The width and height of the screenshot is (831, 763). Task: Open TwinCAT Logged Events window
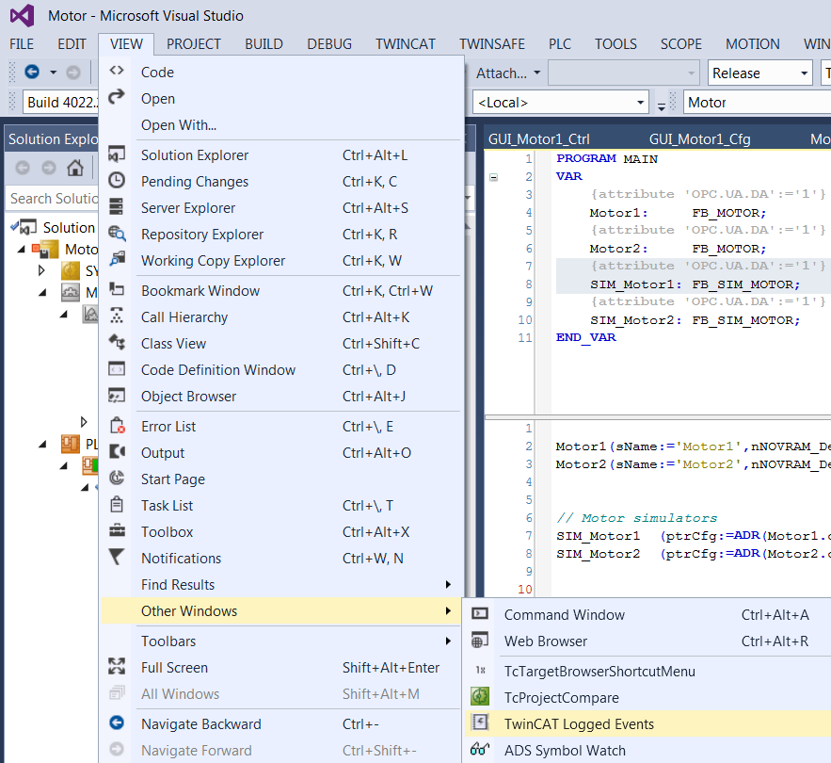click(x=579, y=724)
